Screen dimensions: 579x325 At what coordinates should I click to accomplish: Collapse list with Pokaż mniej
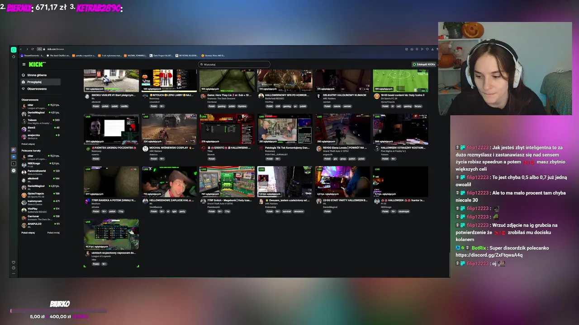coord(53,233)
